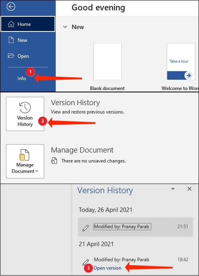This screenshot has height=276, width=199.
Task: Click the pencil icon beside the 18:42 version
Action: click(86, 262)
